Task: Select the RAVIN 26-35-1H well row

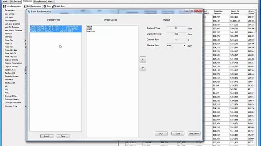Action: point(55,31)
